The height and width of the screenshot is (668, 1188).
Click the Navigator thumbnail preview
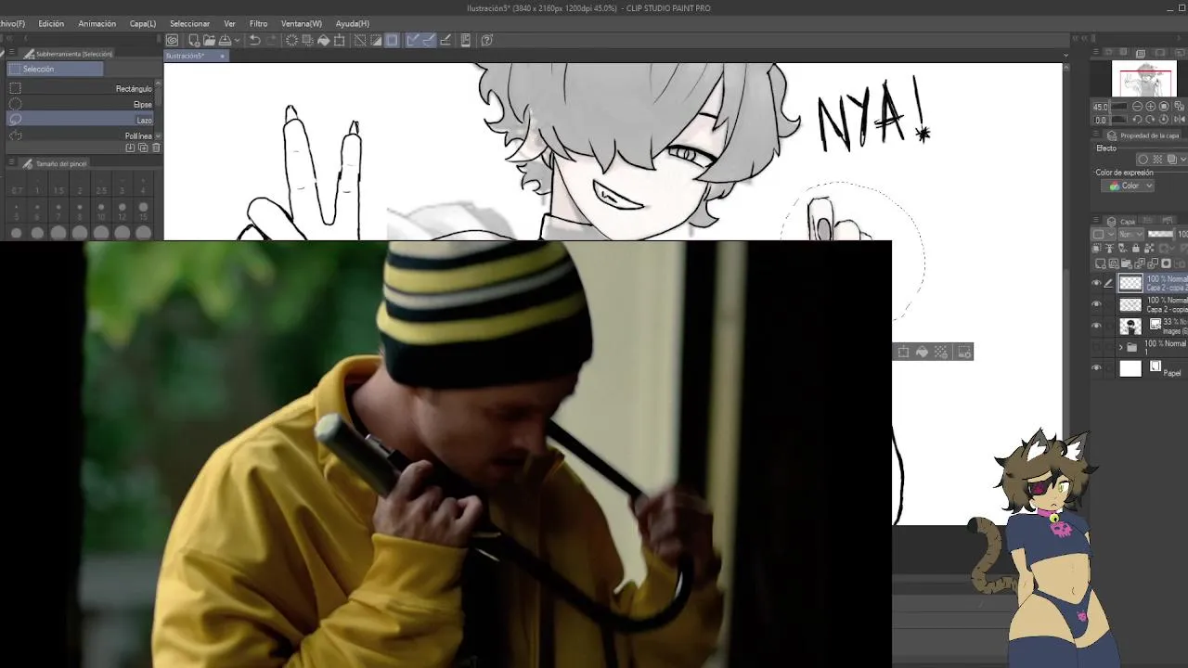pyautogui.click(x=1144, y=80)
